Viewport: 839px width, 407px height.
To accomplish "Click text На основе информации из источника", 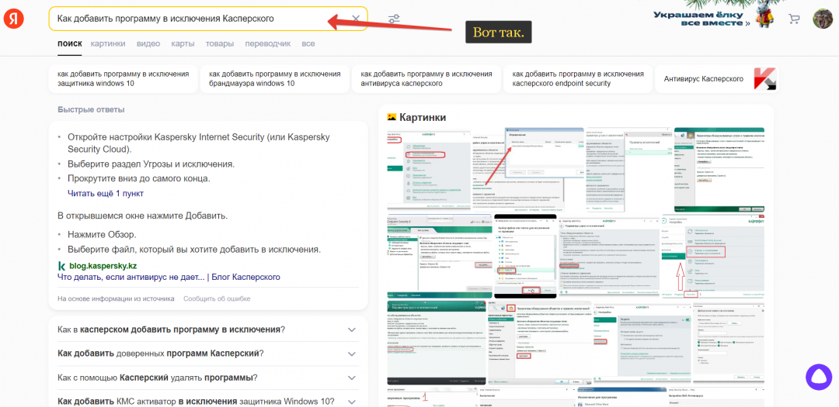I will [x=116, y=298].
